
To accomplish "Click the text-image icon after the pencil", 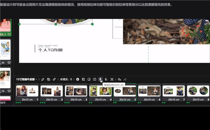I will (49, 79).
